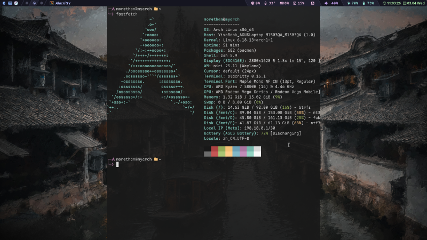This screenshot has height=240, width=427.
Task: Select the 'WM: niri 25.11 (Wayland)' line
Action: 232,66
